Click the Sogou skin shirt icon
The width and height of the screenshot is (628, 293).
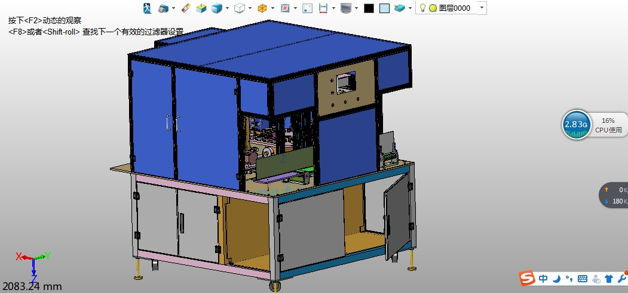(x=609, y=278)
